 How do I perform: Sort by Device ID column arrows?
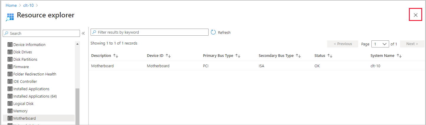[168, 56]
